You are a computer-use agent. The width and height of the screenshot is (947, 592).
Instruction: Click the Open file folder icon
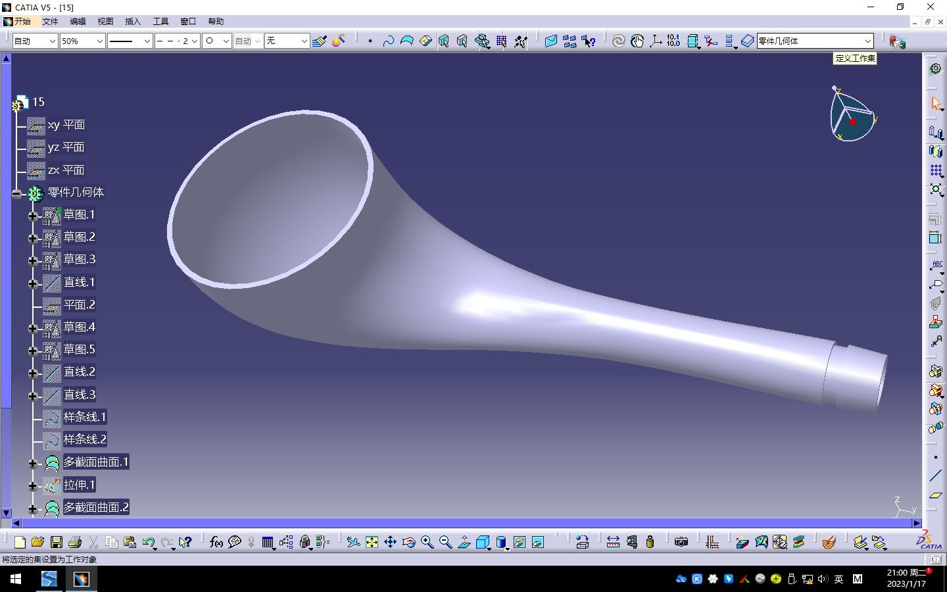pos(37,542)
